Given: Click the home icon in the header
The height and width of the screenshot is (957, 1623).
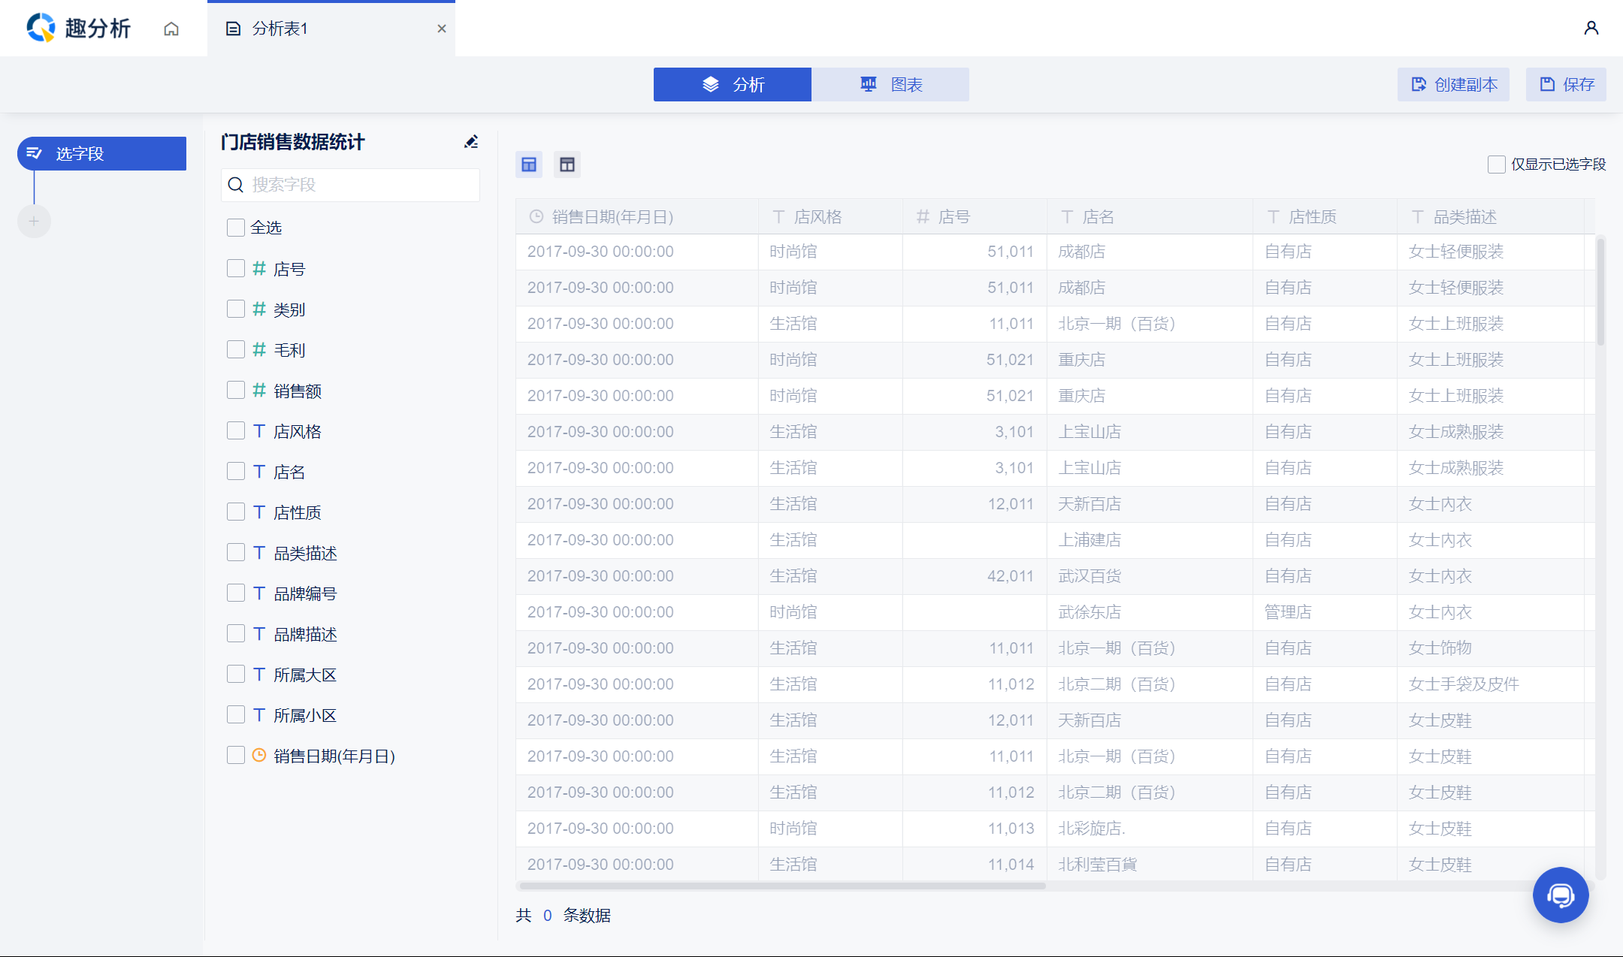Looking at the screenshot, I should pos(171,29).
